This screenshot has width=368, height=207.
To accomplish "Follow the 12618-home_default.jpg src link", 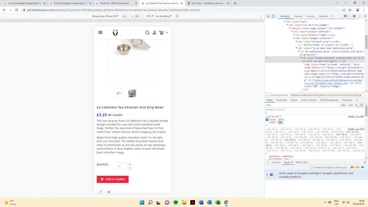I will [333, 82].
